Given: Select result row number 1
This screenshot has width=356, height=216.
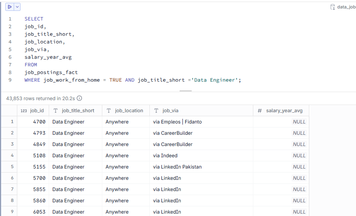Looking at the screenshot, I should pos(9,122).
